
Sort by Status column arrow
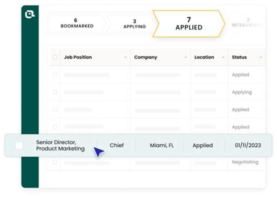pyautogui.click(x=261, y=58)
